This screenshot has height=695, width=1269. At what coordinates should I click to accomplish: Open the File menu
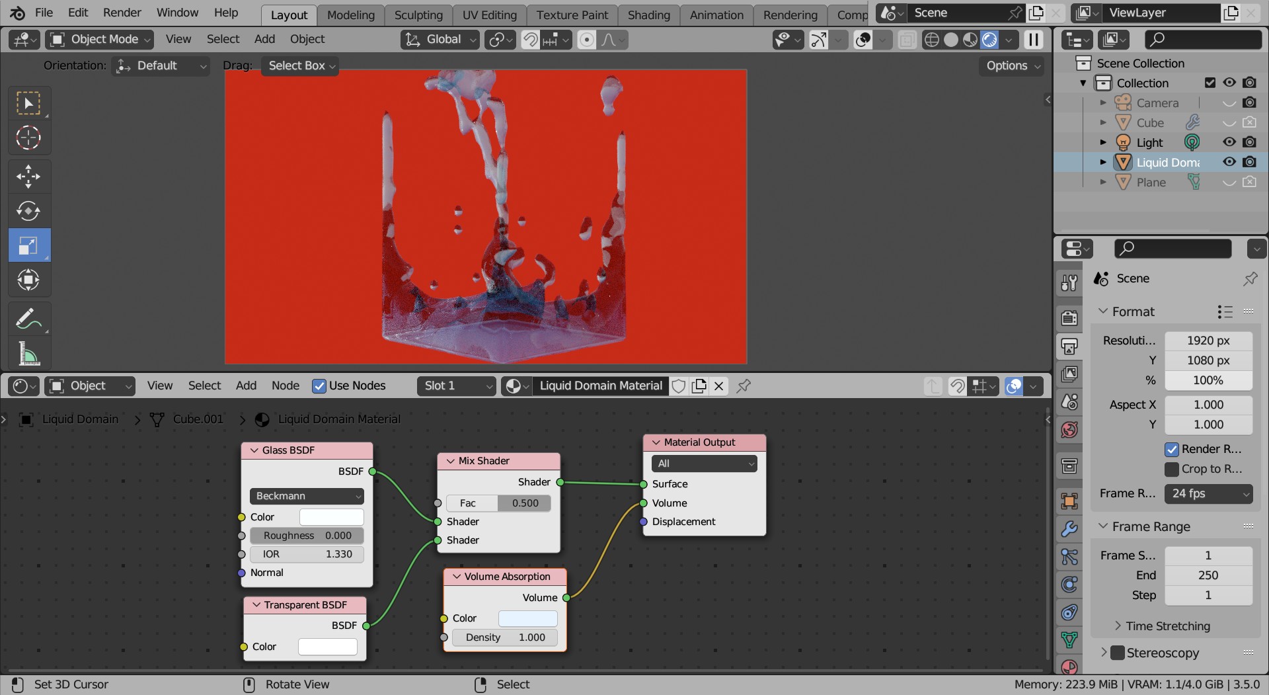pyautogui.click(x=44, y=13)
